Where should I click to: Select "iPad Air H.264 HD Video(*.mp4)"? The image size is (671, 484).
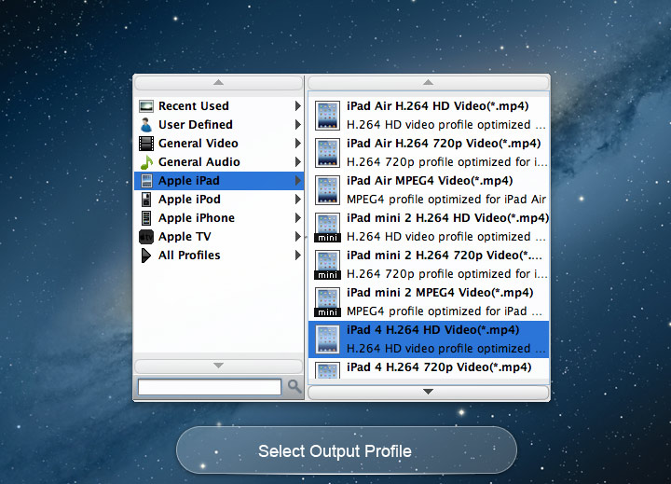coord(429,116)
